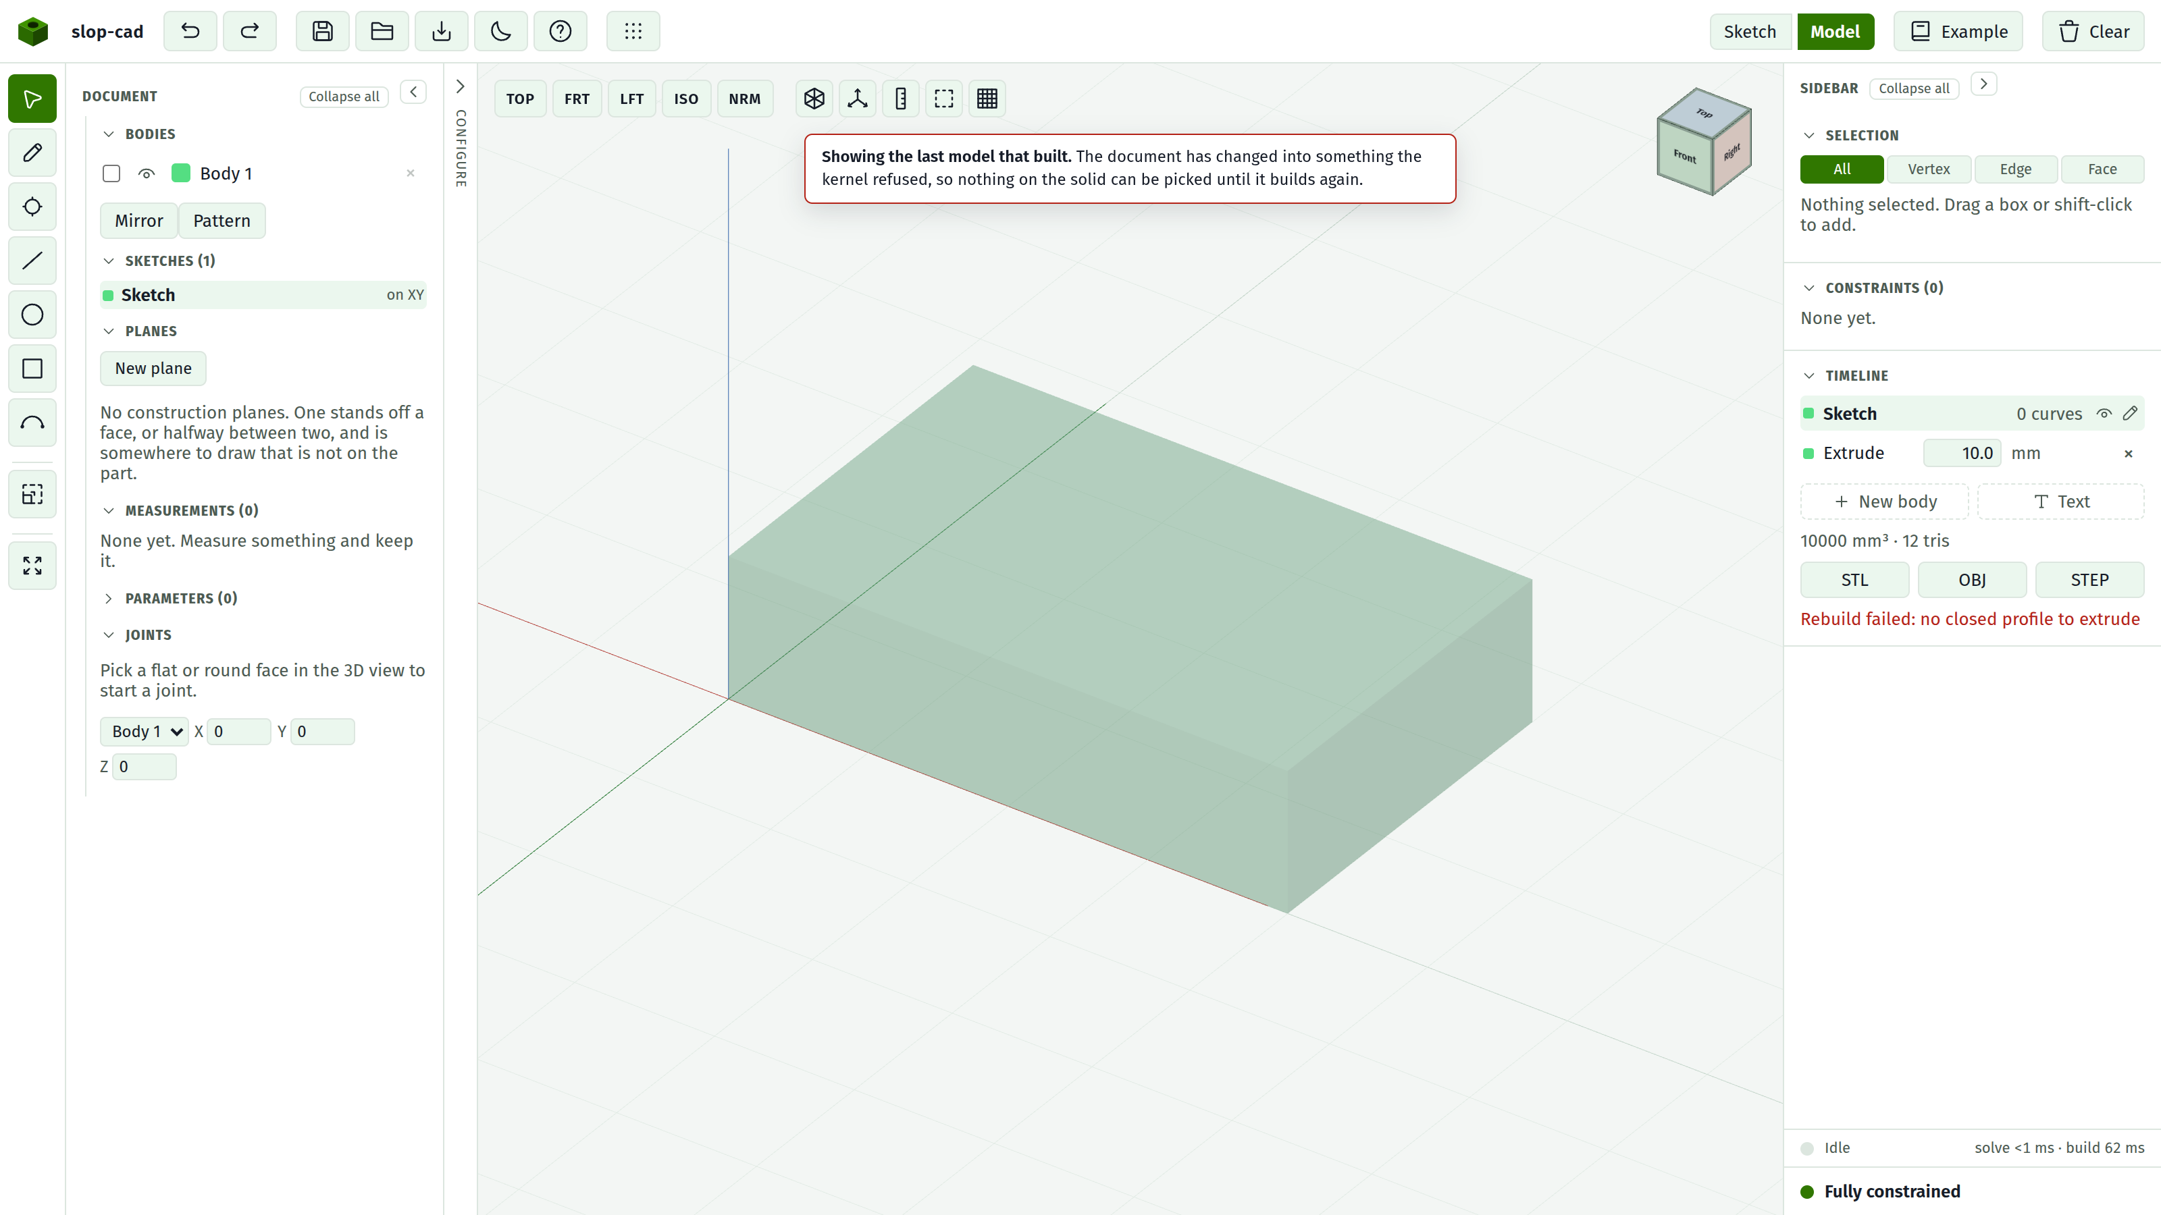Click the Top face of the view cube
Viewport: 2161px width, 1215px height.
coord(1704,112)
